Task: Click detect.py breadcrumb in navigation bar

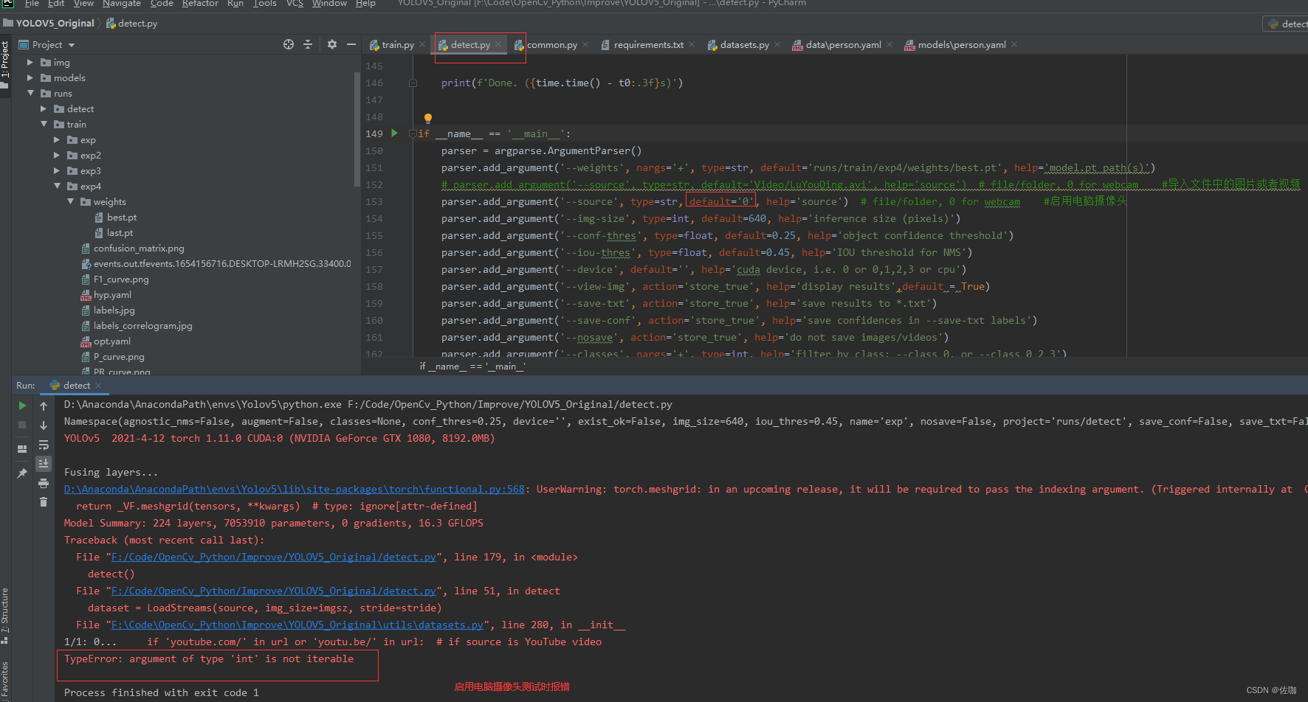Action: (x=137, y=24)
